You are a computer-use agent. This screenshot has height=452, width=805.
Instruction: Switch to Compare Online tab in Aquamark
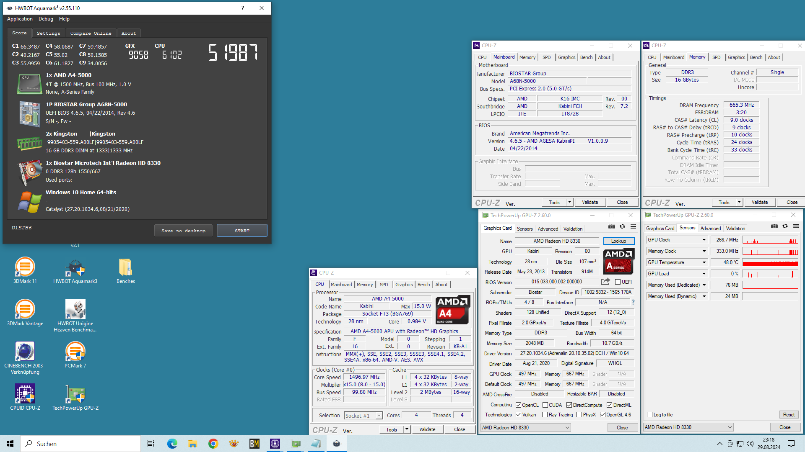91,33
